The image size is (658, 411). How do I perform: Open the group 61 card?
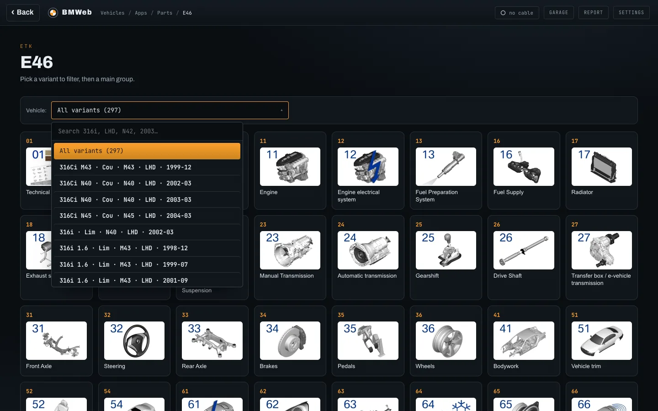[212, 397]
